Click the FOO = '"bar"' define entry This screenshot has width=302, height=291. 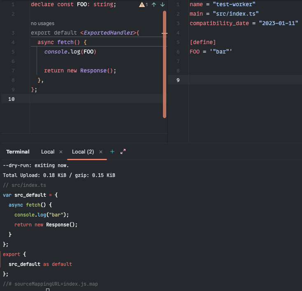click(211, 51)
